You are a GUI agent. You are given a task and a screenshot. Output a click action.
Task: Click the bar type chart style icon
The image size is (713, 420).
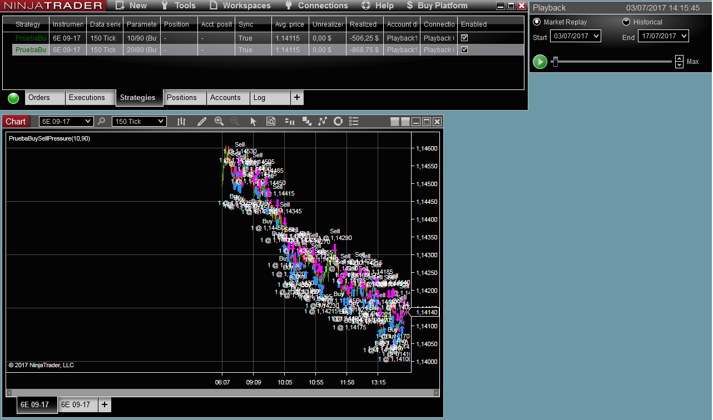(181, 122)
